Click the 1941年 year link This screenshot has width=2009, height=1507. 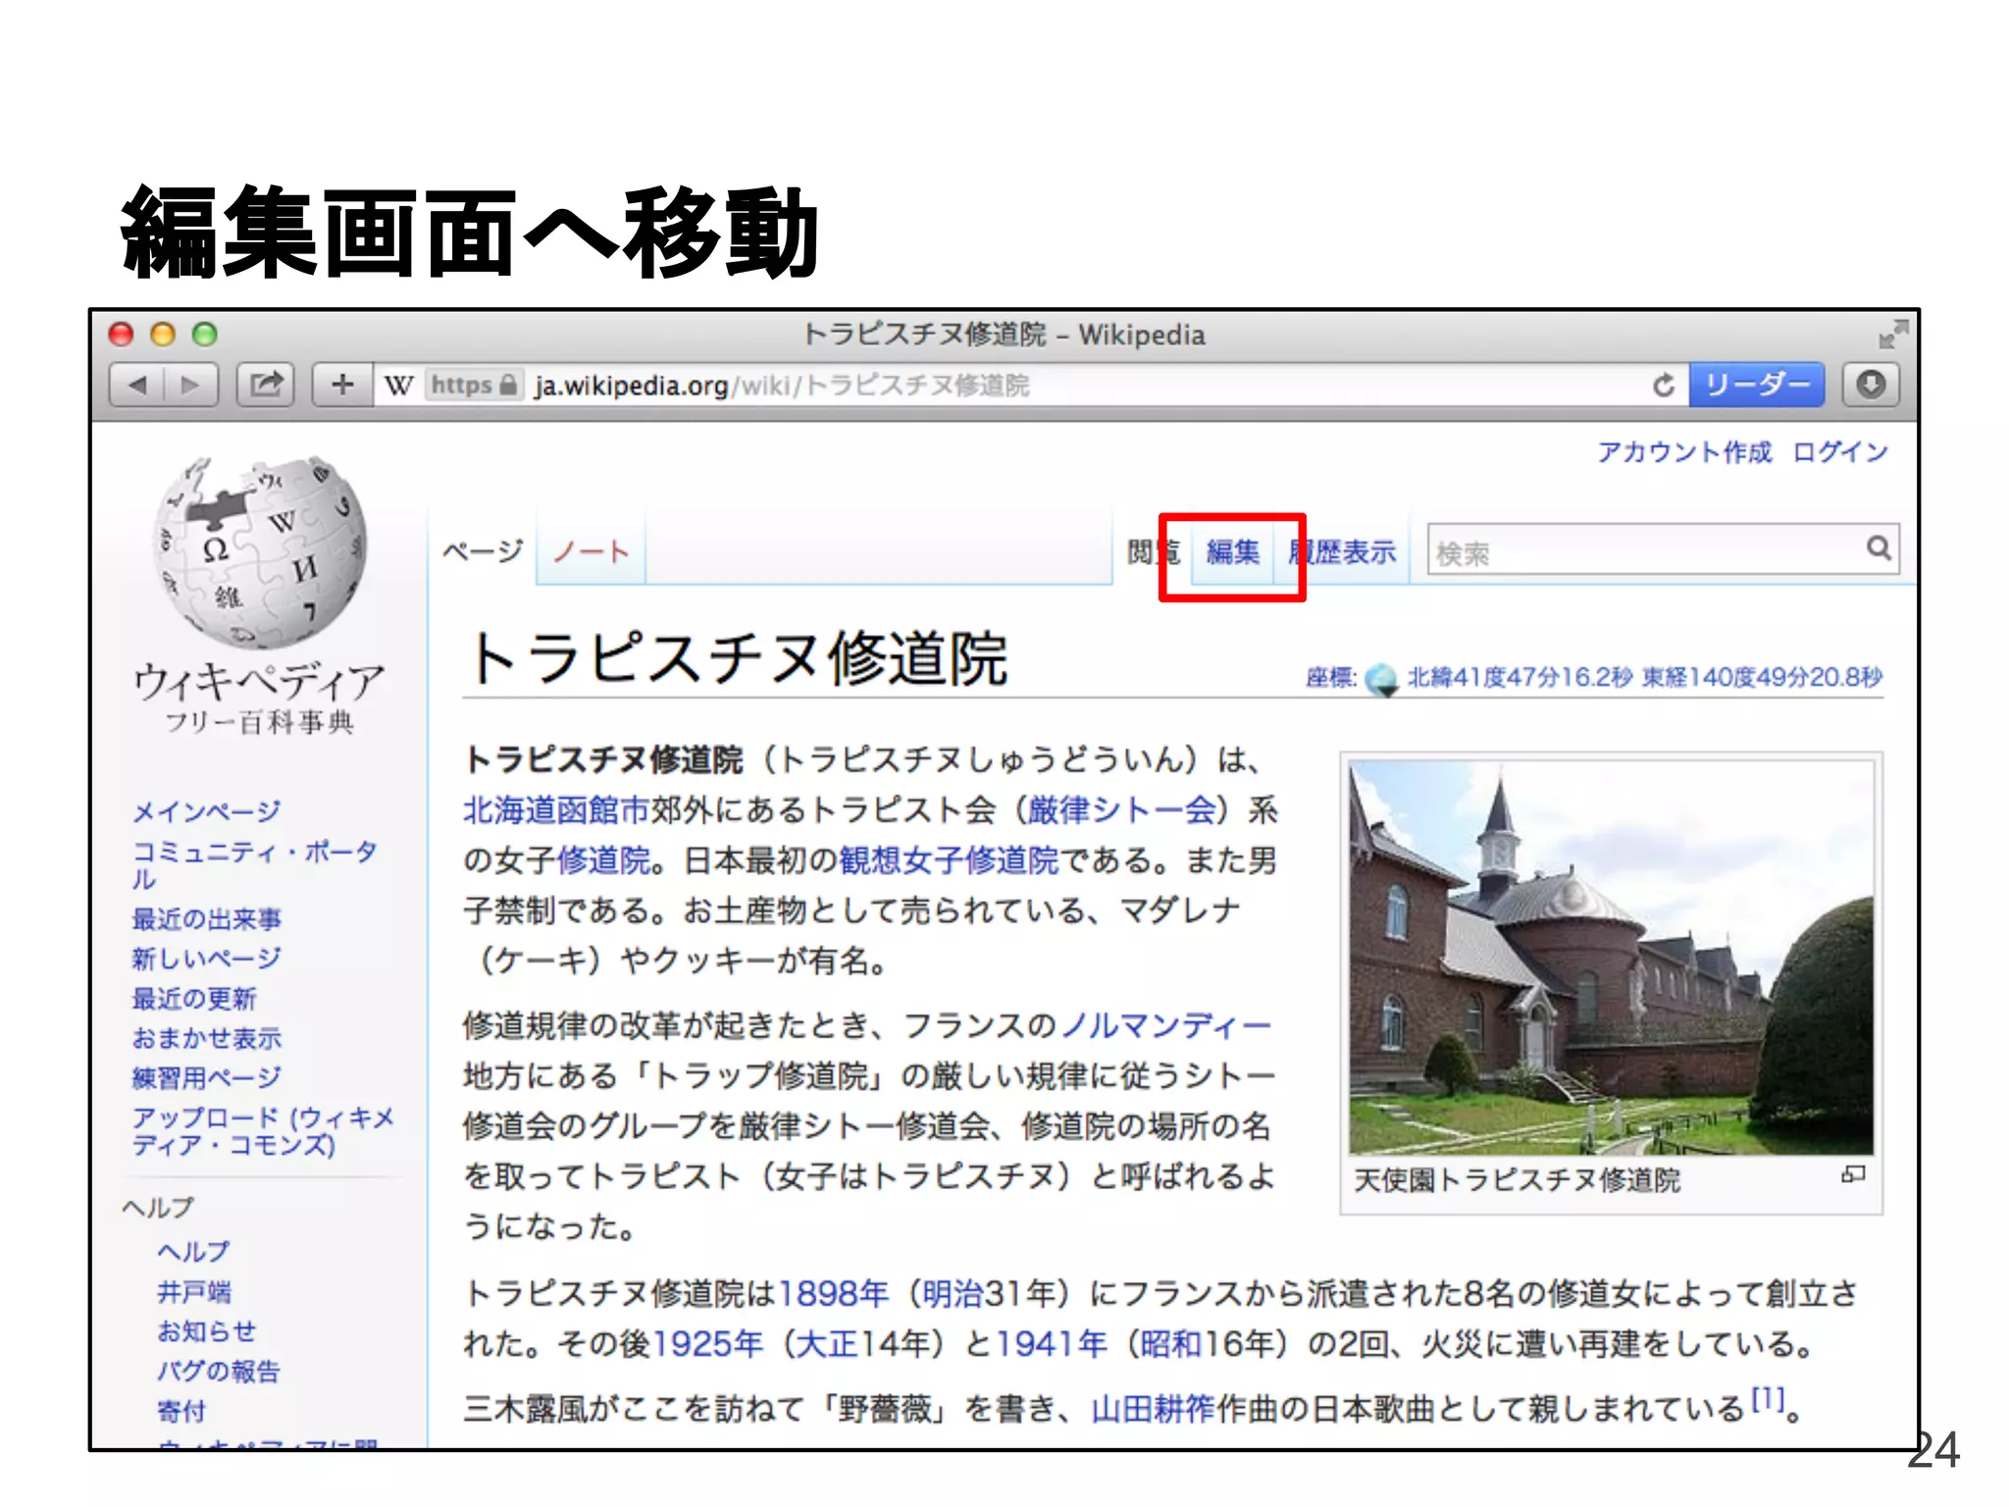[x=1052, y=1344]
